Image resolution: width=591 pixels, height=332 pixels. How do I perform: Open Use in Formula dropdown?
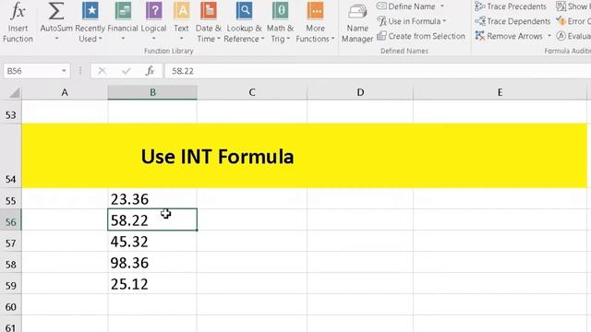pyautogui.click(x=412, y=21)
